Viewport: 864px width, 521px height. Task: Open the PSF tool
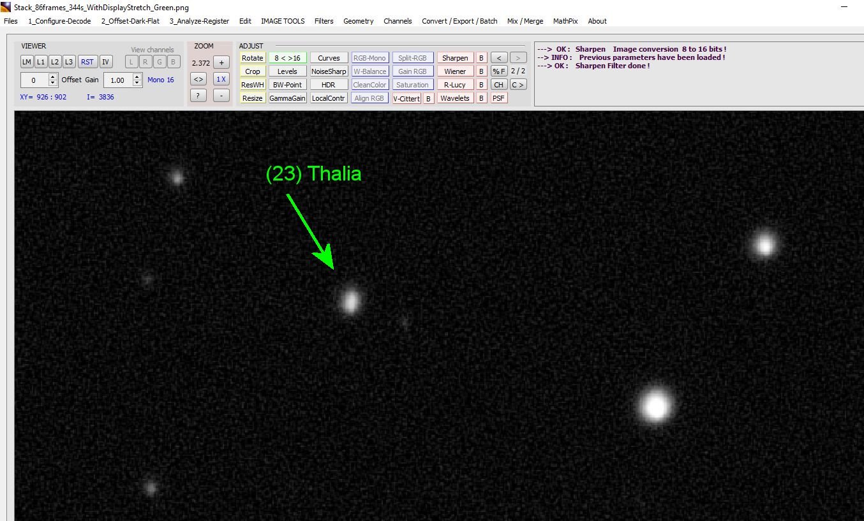[x=498, y=97]
